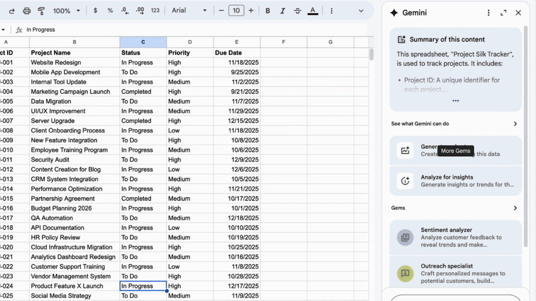Toggle italic formatting
This screenshot has height=301, width=536.
pyautogui.click(x=283, y=11)
